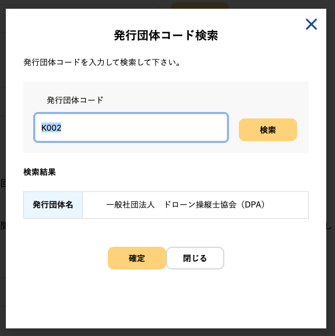Confirm selection with the 確定 button

(137, 258)
